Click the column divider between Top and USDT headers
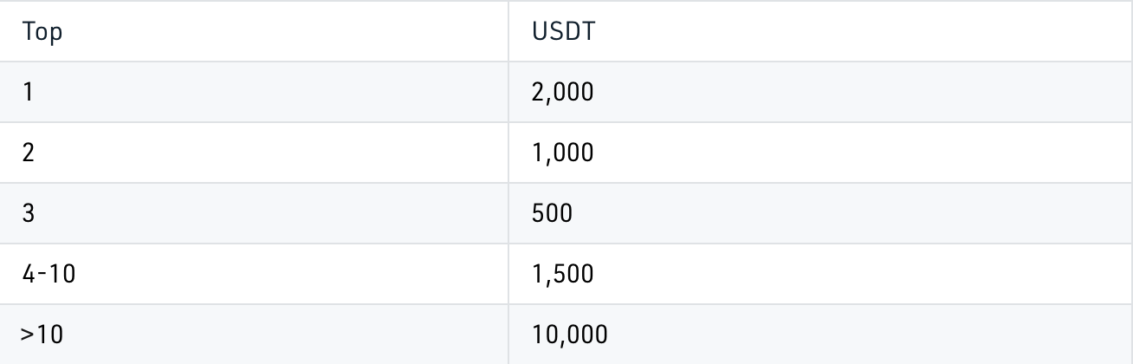1133x364 pixels. [508, 33]
